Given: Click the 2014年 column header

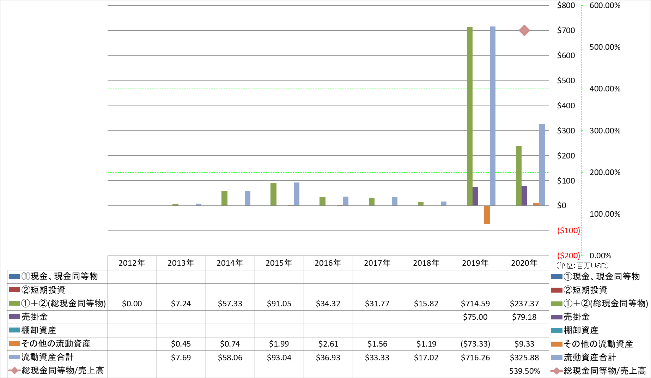Looking at the screenshot, I should coord(230,263).
